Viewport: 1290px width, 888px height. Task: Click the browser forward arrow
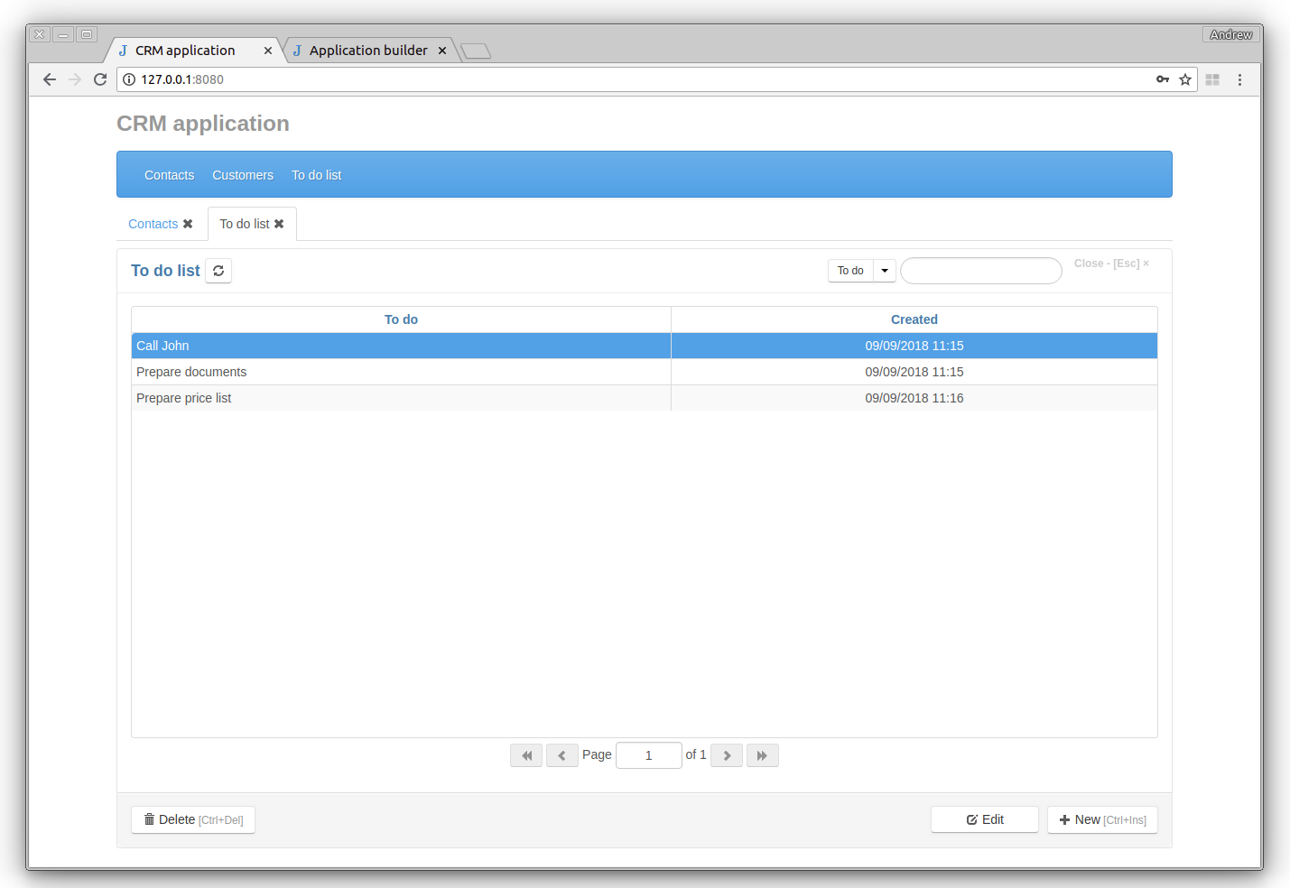click(x=75, y=79)
